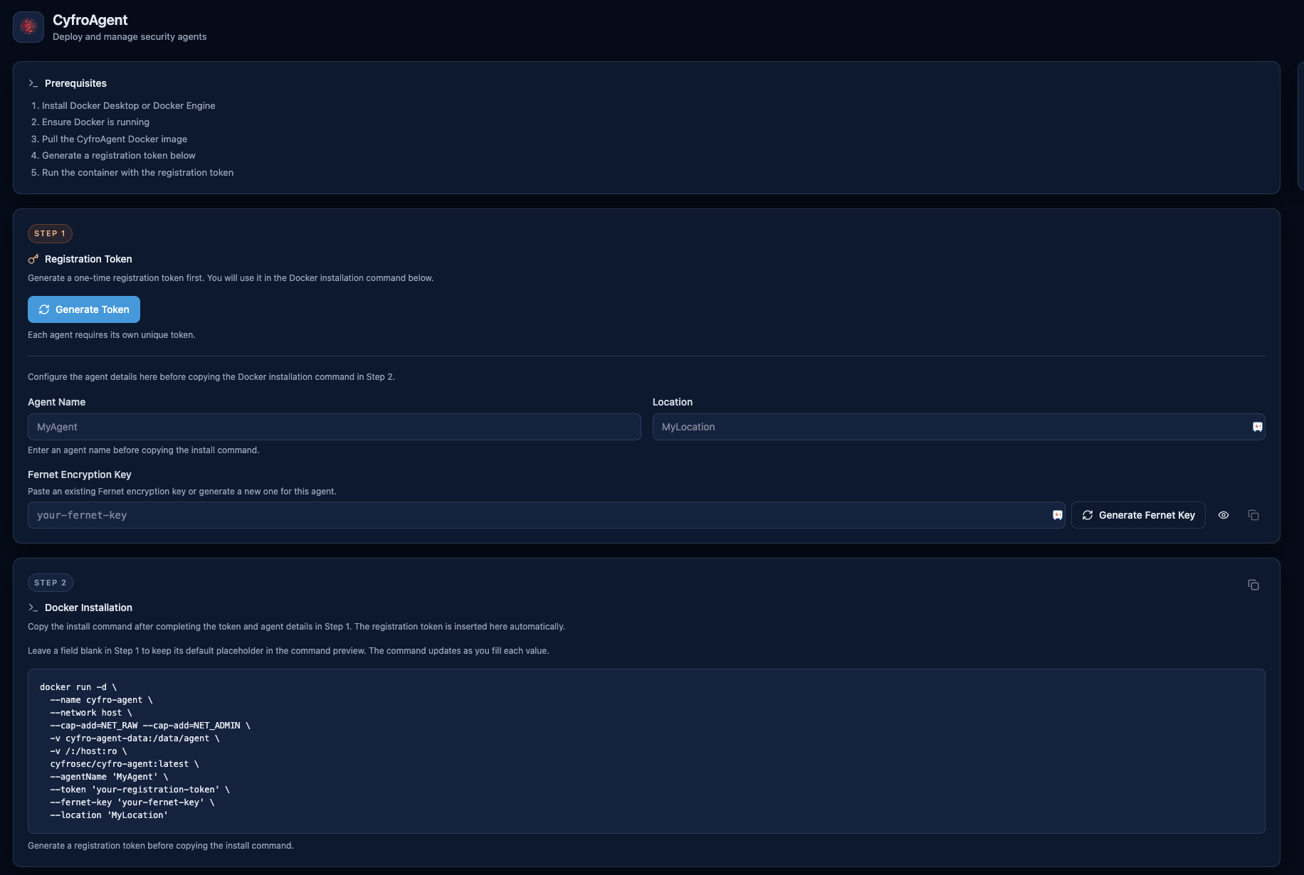The width and height of the screenshot is (1304, 875).
Task: Click the 'cyfrosec/cyfro-agent:latest' line
Action: [x=125, y=764]
